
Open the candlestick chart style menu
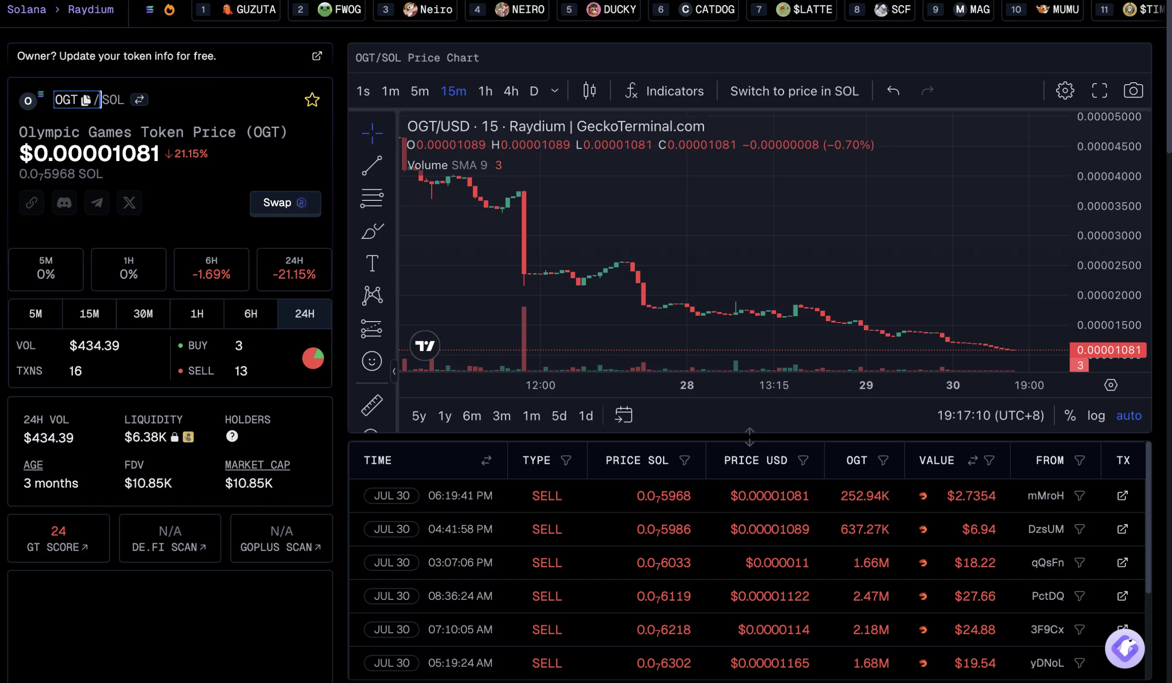click(x=589, y=91)
